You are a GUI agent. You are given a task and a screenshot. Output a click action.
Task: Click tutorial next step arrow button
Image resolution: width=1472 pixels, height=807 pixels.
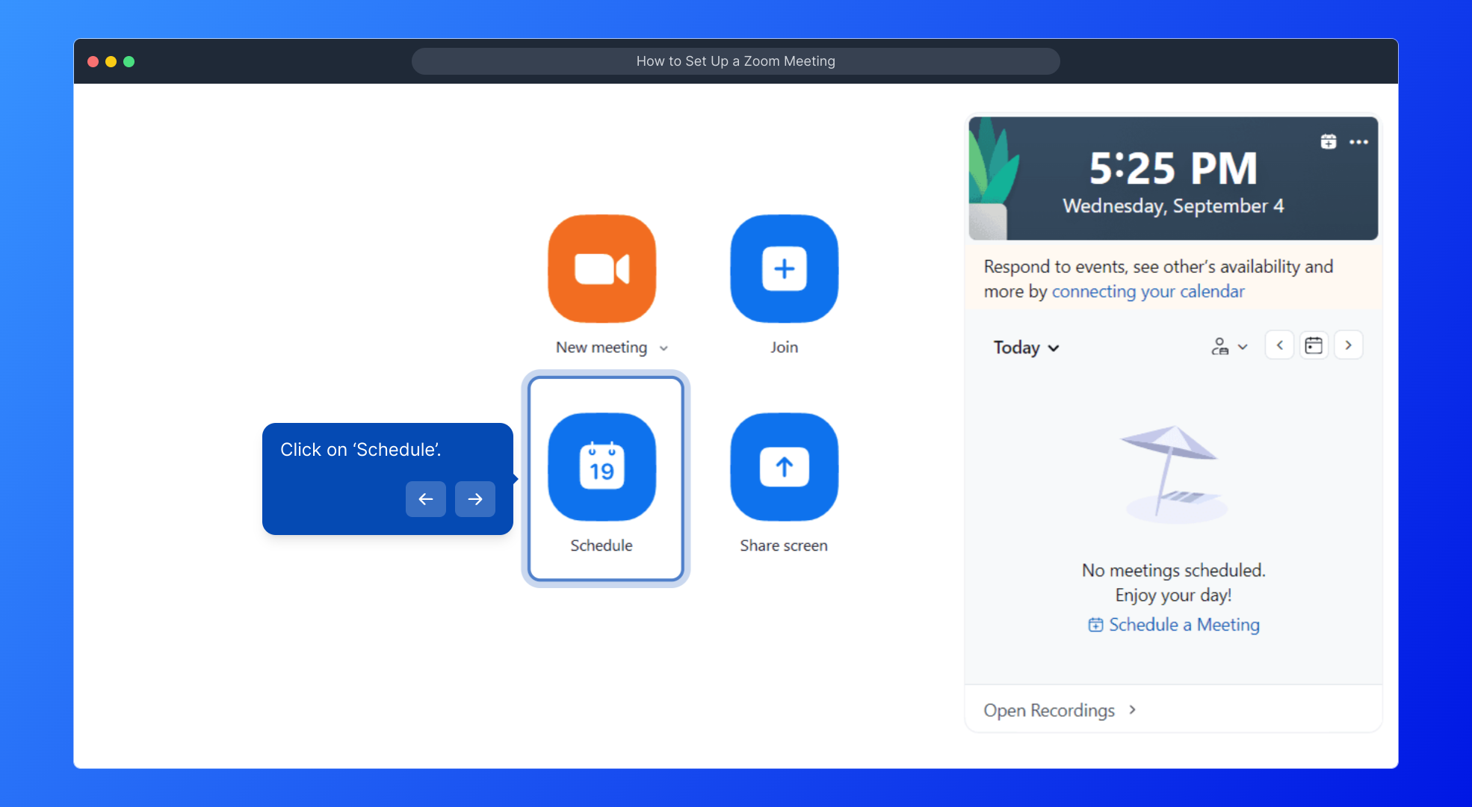(475, 499)
